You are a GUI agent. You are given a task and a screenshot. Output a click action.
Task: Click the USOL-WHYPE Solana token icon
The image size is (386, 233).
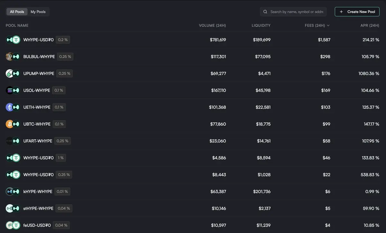10,90
